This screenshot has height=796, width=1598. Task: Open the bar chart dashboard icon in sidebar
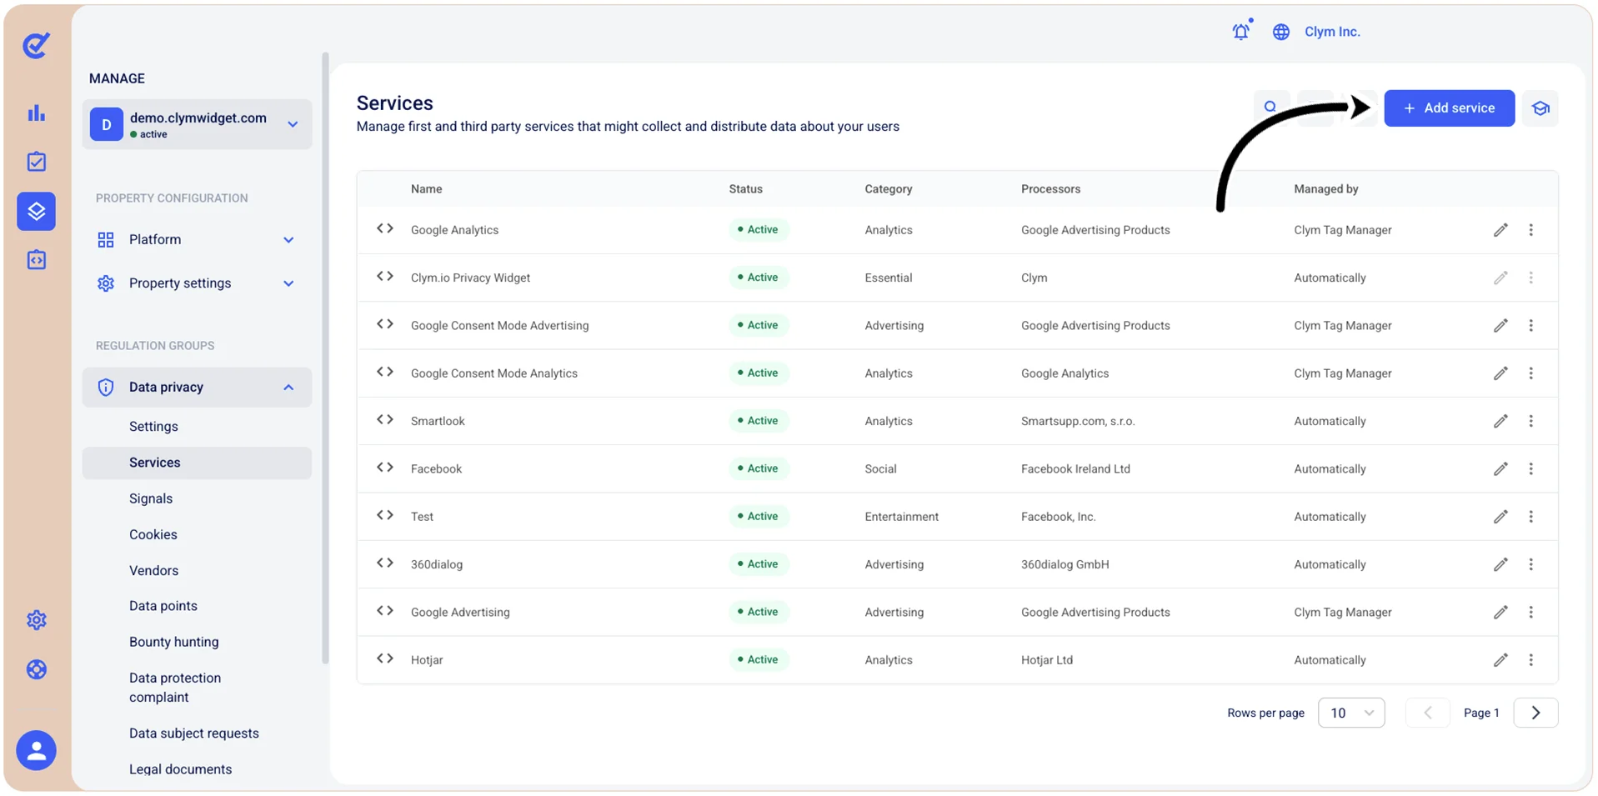pyautogui.click(x=36, y=113)
